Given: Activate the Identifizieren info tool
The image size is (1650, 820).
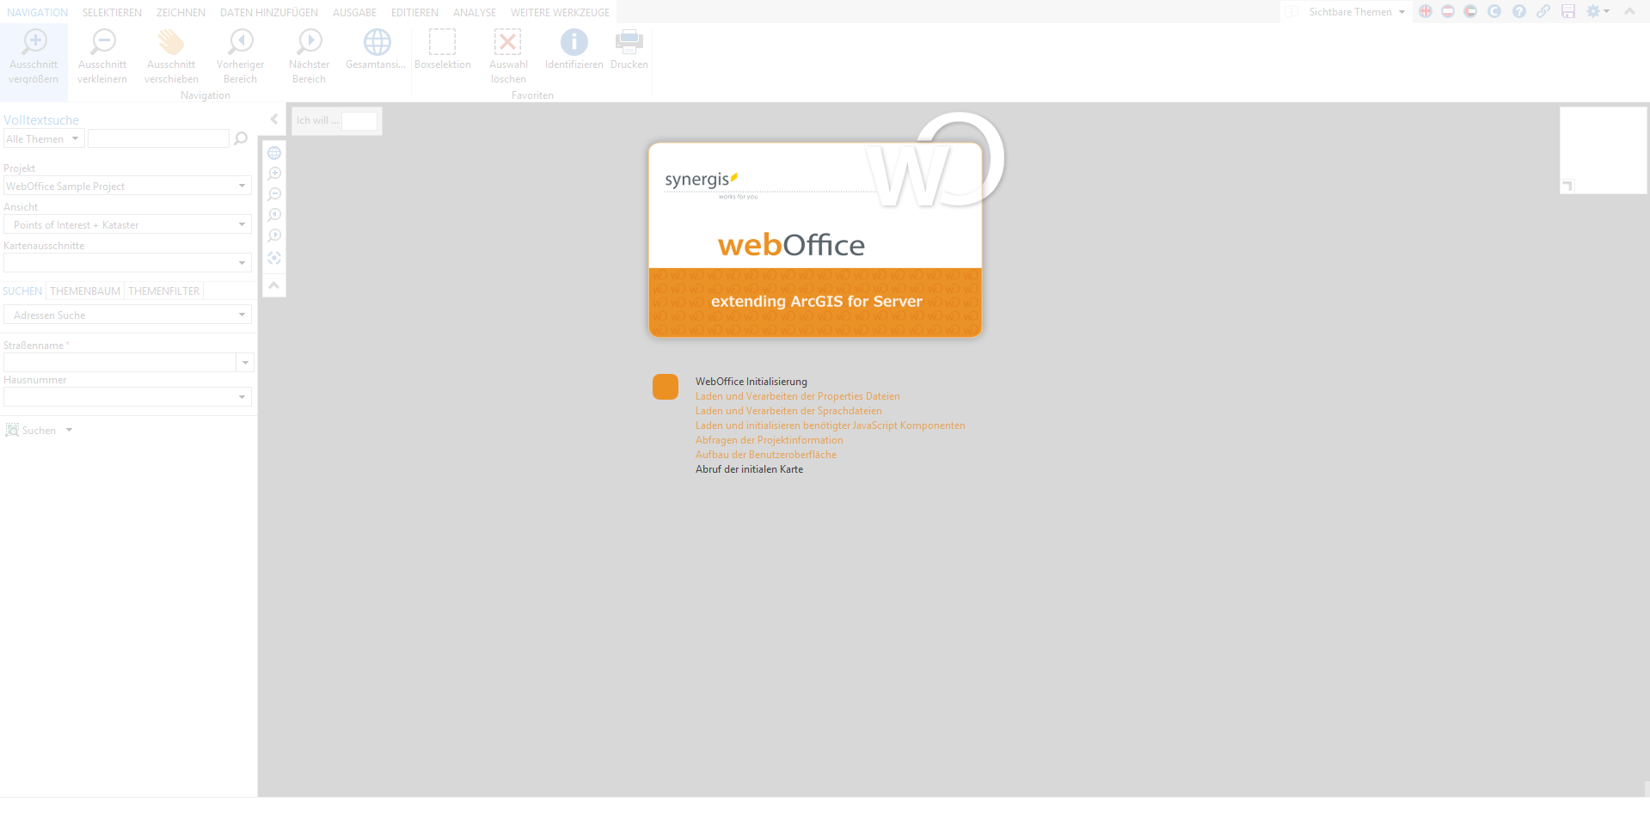Looking at the screenshot, I should point(574,41).
